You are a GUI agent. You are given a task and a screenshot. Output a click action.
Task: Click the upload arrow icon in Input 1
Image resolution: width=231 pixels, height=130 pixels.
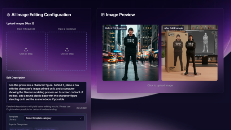tap(26, 49)
